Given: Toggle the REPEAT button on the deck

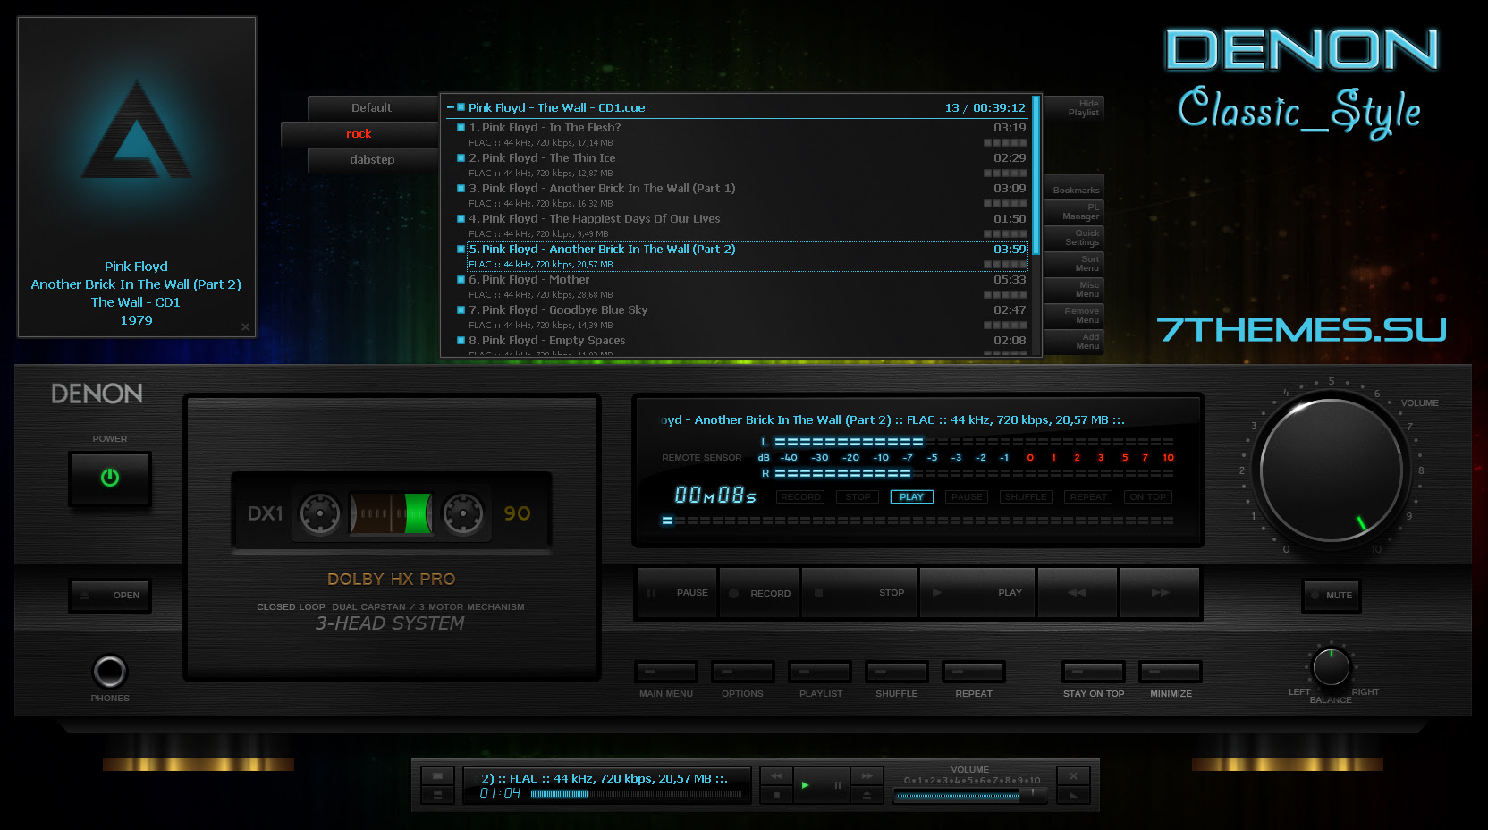Looking at the screenshot, I should (x=974, y=672).
